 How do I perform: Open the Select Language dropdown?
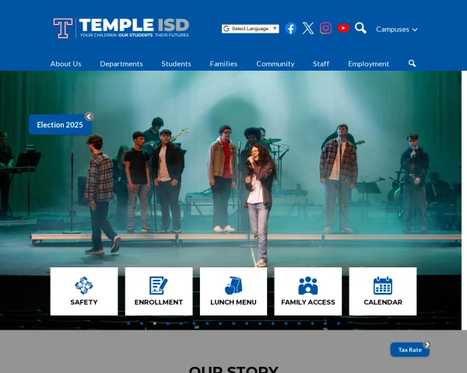click(x=250, y=29)
